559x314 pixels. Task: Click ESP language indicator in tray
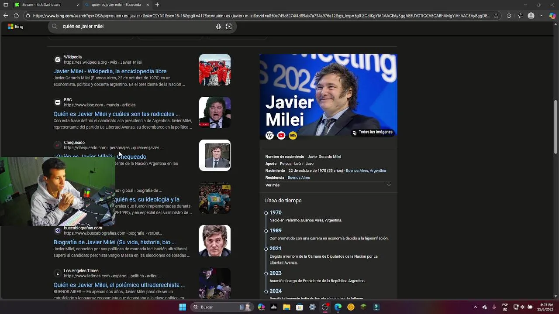click(505, 307)
